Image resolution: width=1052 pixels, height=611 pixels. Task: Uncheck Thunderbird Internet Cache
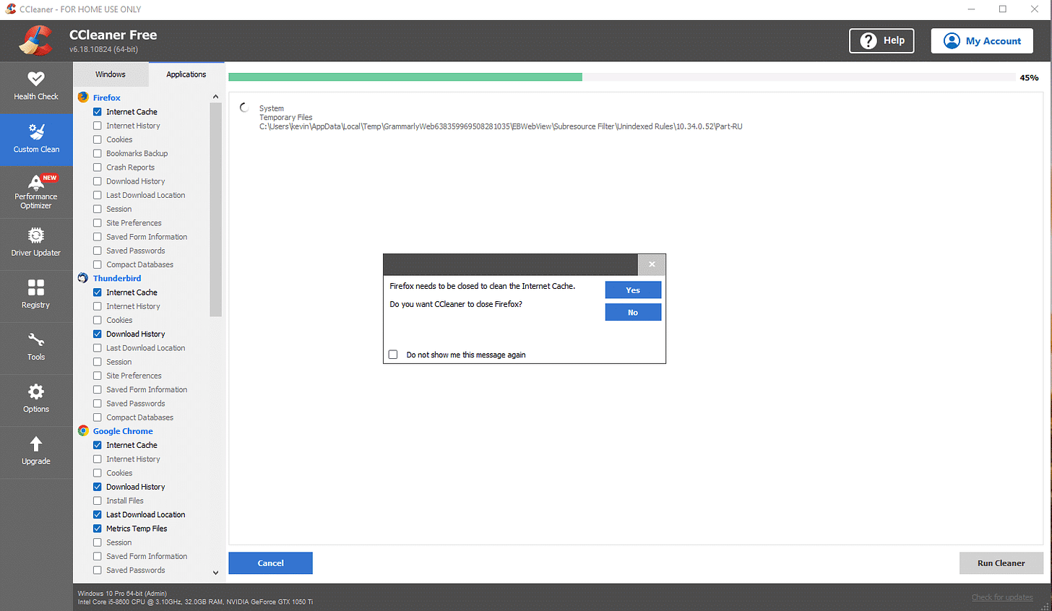tap(98, 292)
